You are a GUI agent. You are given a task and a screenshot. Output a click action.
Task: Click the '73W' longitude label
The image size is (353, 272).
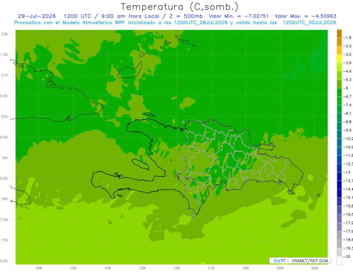(x=142, y=268)
